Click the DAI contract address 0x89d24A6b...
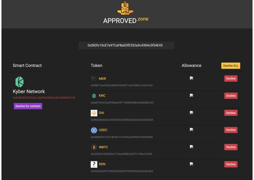This screenshot has width=254, height=180. coord(122,120)
